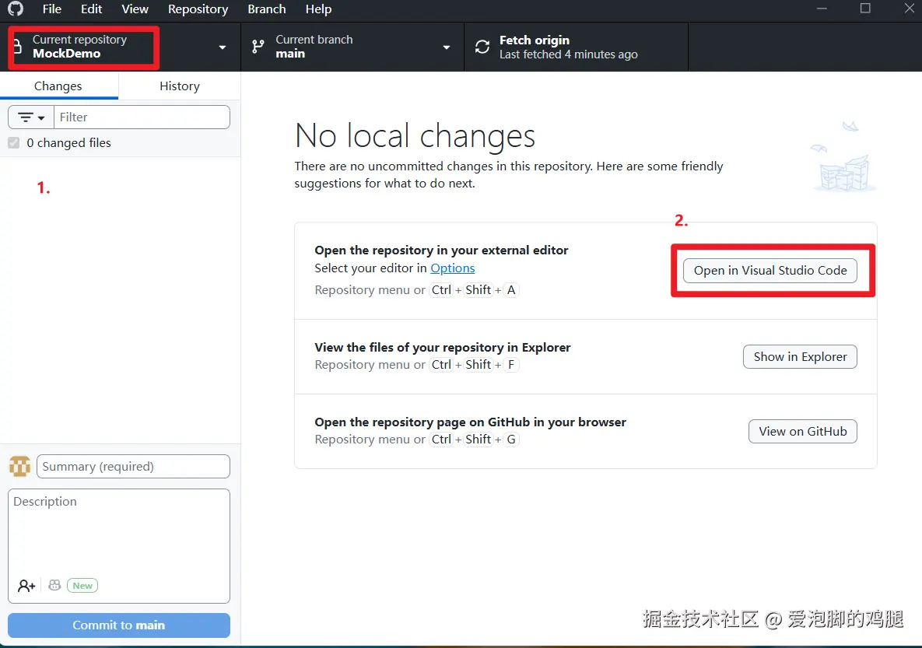
Task: Click View the files of your repository text
Action: [442, 348]
